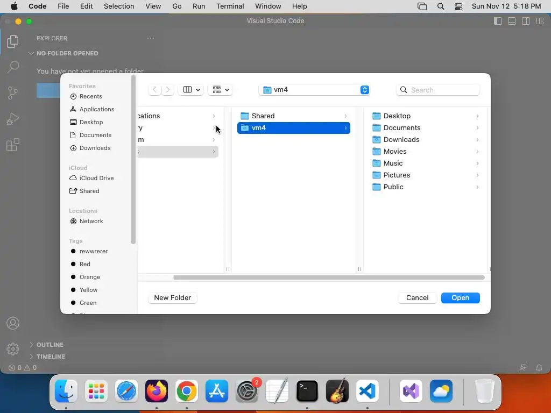Open the Customize Layout icon
551x413 pixels.
(x=540, y=21)
